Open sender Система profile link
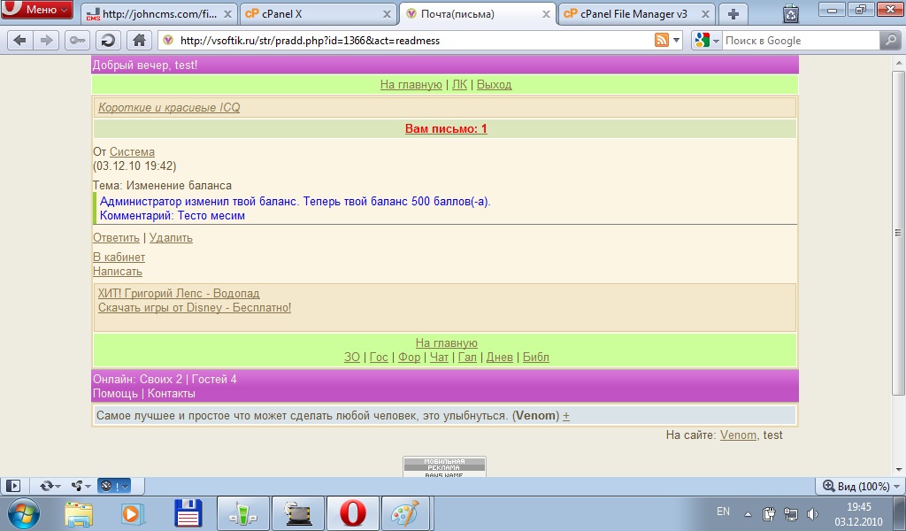 pos(132,151)
